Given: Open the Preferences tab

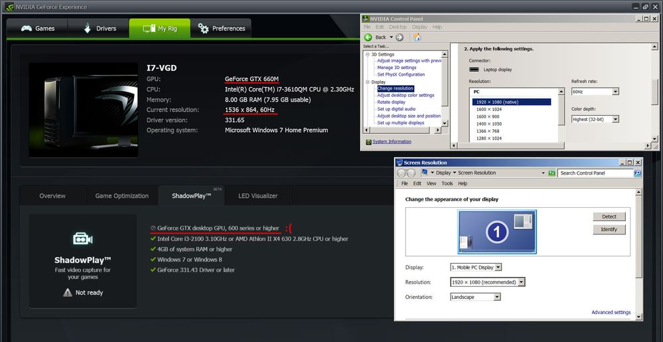Looking at the screenshot, I should 221,29.
